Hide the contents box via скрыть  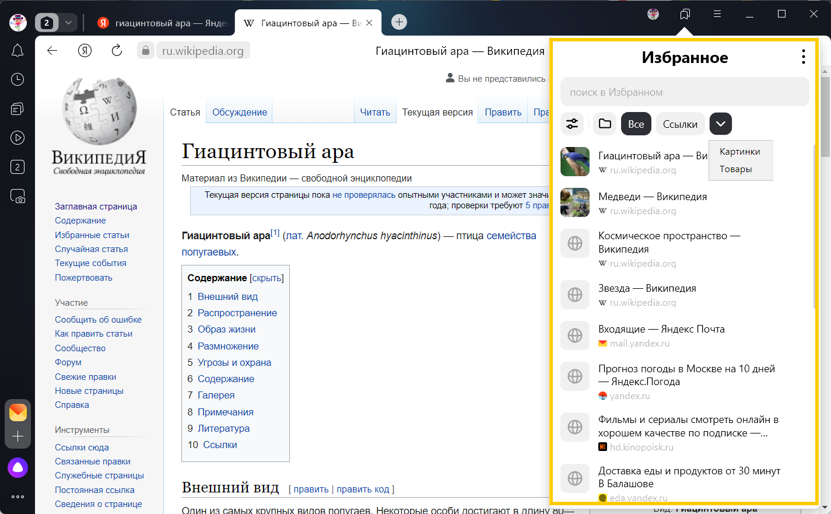267,278
